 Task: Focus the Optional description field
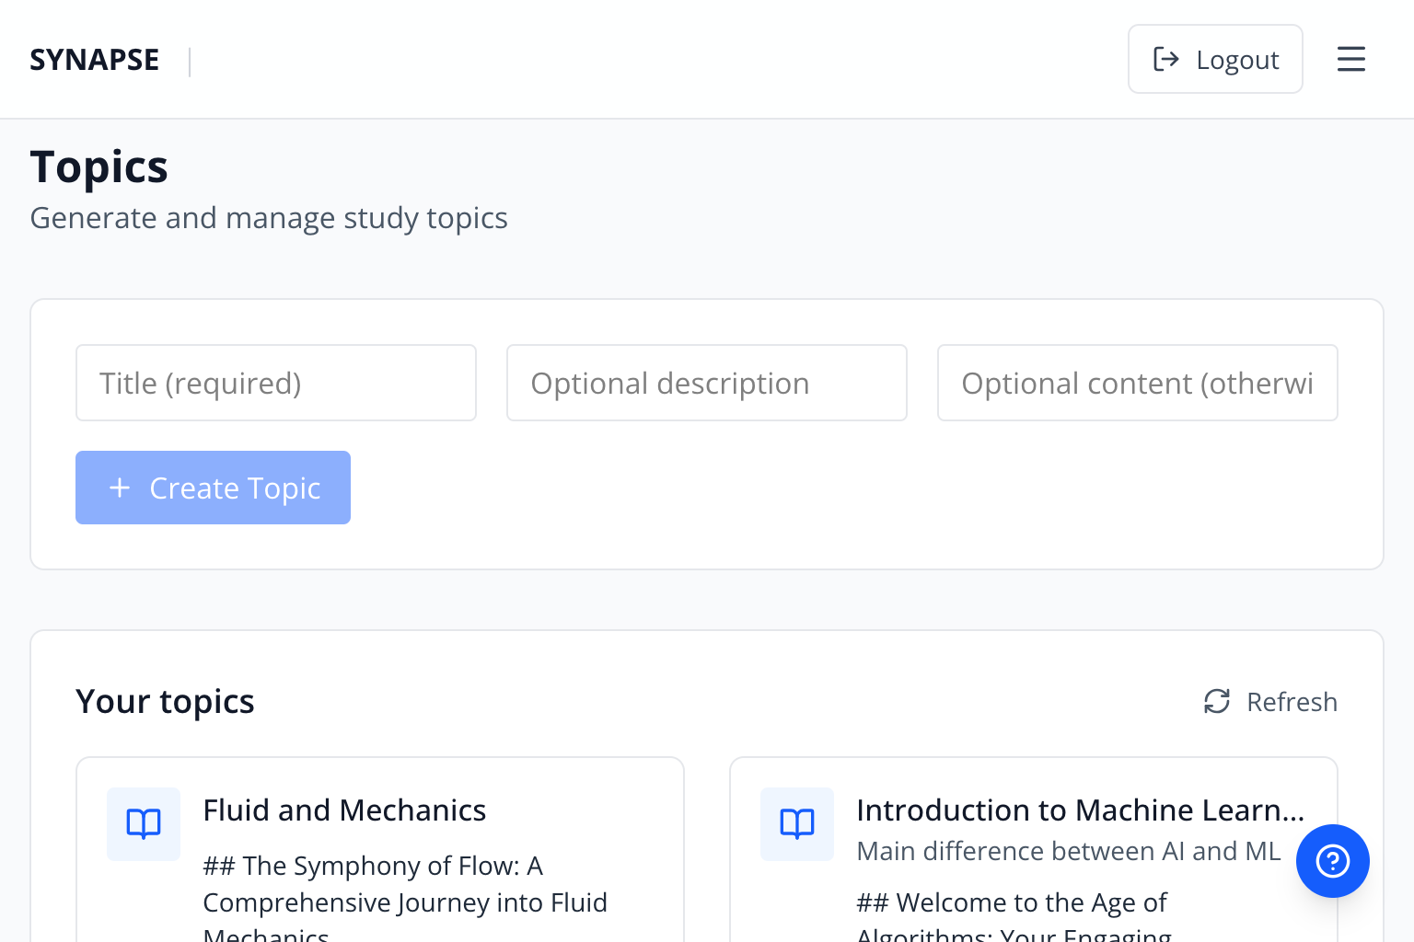pyautogui.click(x=707, y=383)
